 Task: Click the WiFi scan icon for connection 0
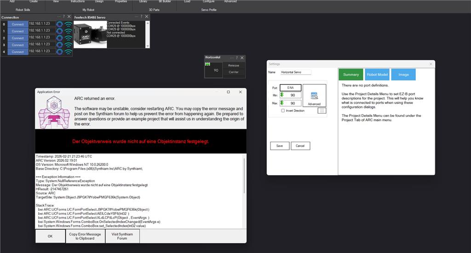click(x=68, y=24)
